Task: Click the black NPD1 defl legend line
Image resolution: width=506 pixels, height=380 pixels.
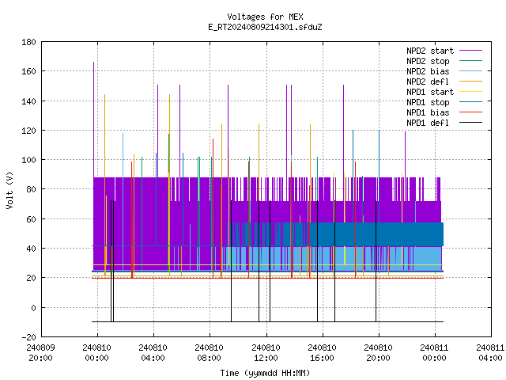Action: click(x=470, y=123)
